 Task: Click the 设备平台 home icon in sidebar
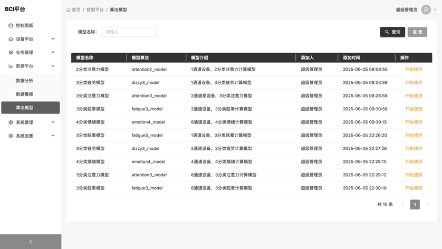point(11,39)
